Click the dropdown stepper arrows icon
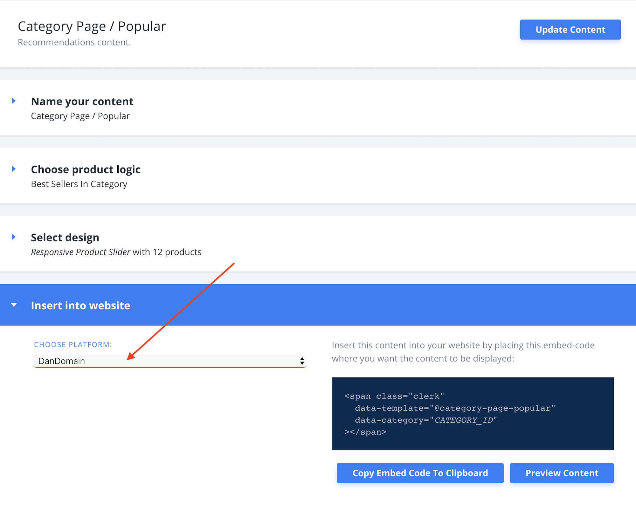Viewport: 636px width, 519px height. [302, 361]
